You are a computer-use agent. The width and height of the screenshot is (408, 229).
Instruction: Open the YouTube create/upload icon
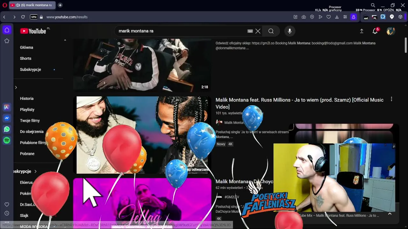pos(361,31)
